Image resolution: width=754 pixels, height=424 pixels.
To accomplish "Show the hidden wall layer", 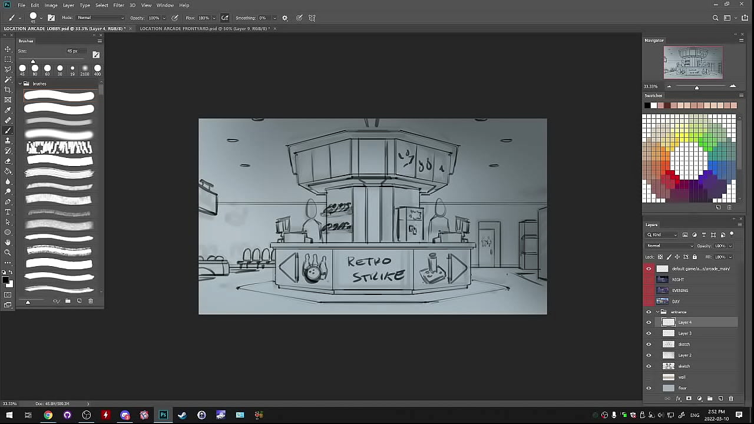I will (649, 377).
